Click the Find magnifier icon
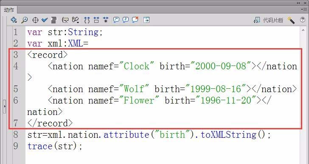 (x=24, y=20)
